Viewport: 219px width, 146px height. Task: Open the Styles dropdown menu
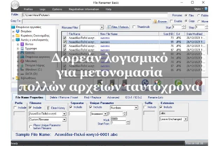coord(198,9)
